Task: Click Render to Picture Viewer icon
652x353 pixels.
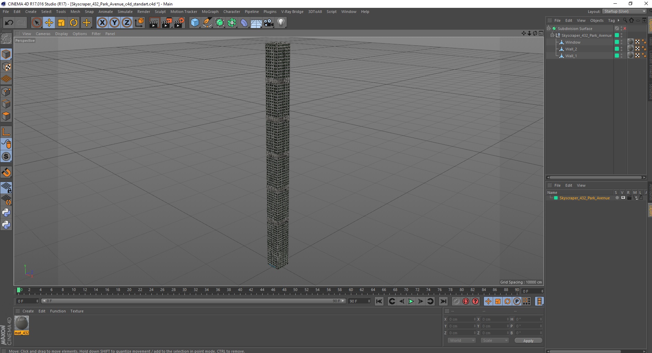Action: pyautogui.click(x=167, y=23)
